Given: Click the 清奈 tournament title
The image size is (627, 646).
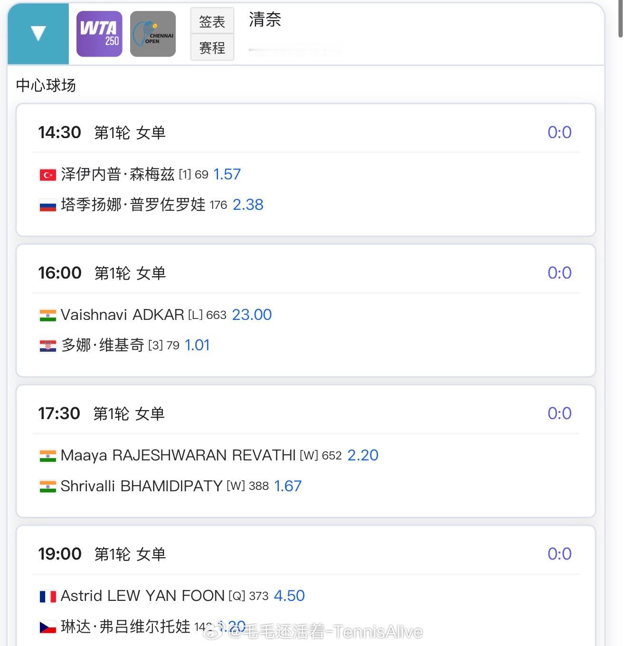Looking at the screenshot, I should tap(265, 20).
